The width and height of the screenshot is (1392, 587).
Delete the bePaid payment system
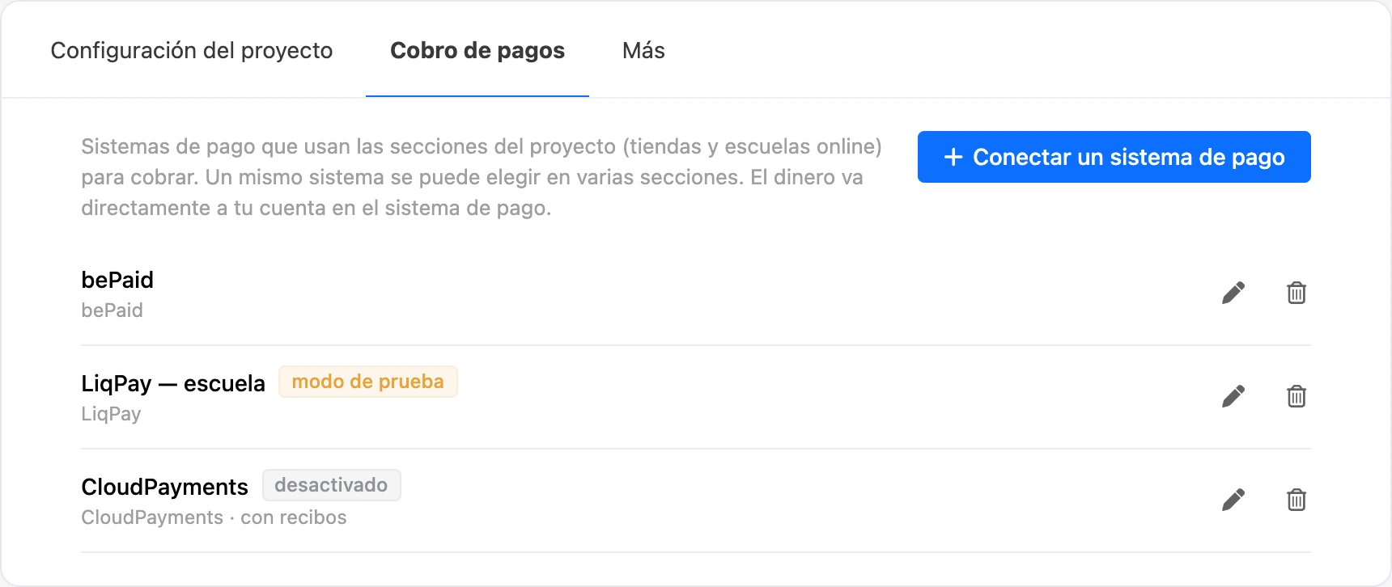[x=1297, y=293]
